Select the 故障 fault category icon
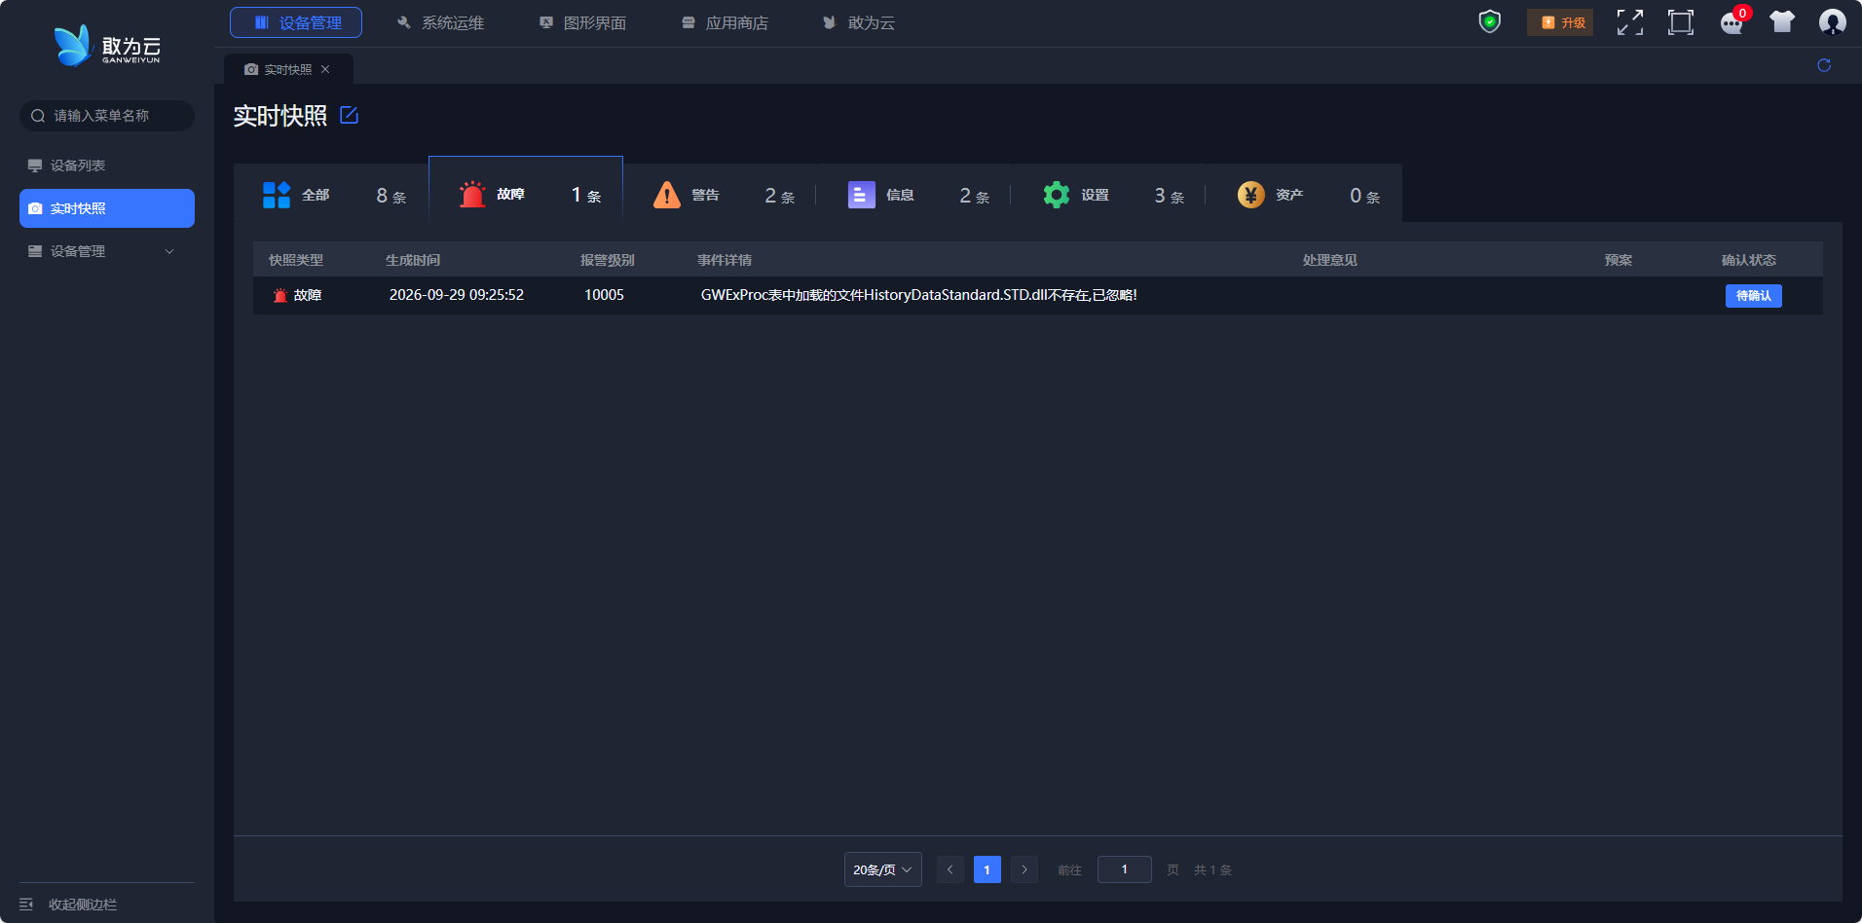The height and width of the screenshot is (923, 1862). 472,195
